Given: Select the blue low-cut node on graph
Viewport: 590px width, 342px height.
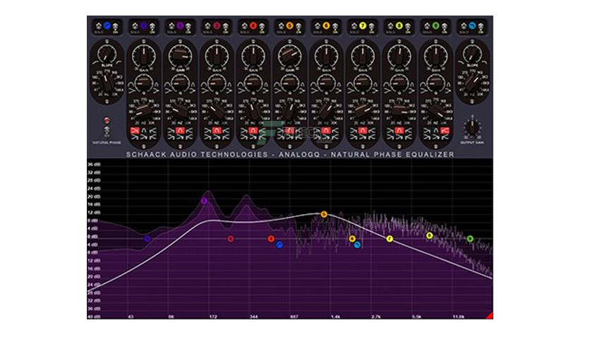Looking at the screenshot, I should 279,244.
